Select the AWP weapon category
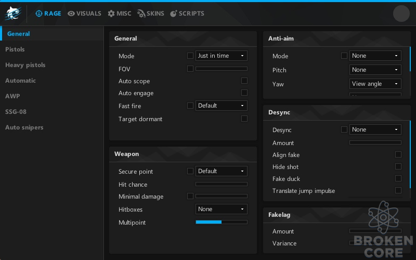The image size is (416, 260). tap(12, 96)
